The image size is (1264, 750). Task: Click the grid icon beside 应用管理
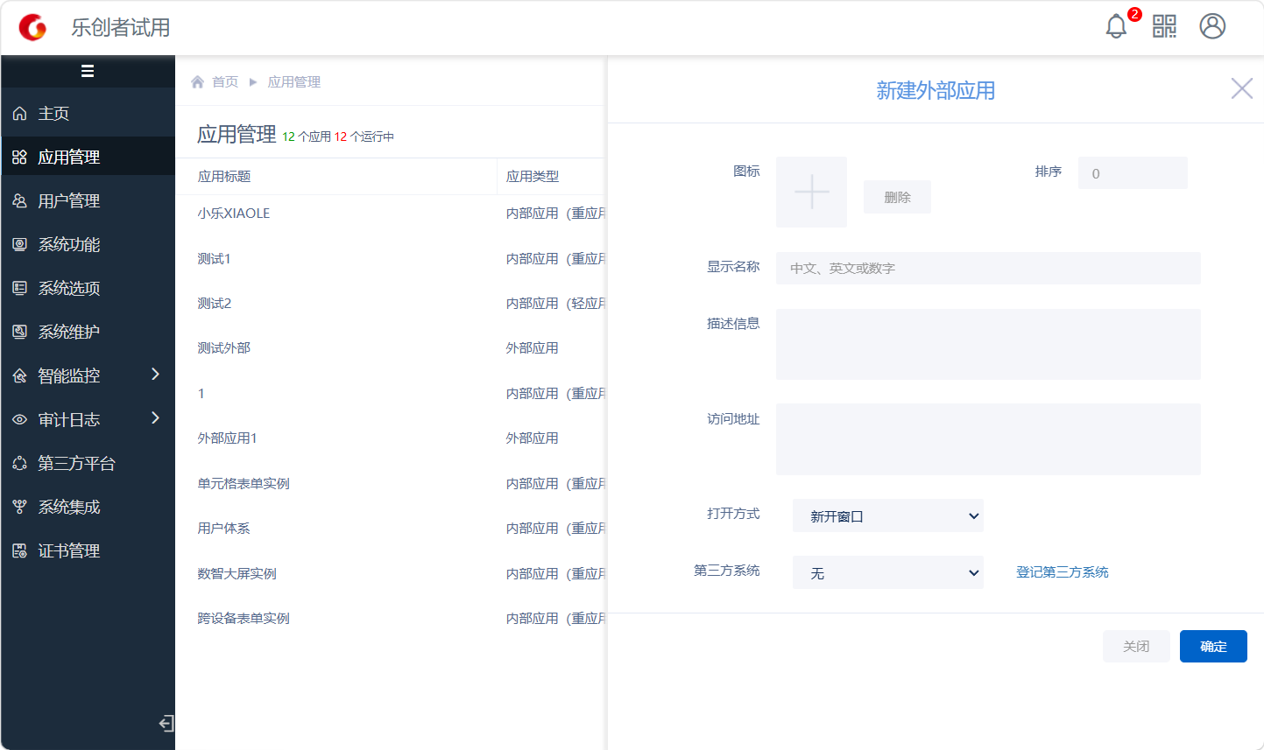19,158
